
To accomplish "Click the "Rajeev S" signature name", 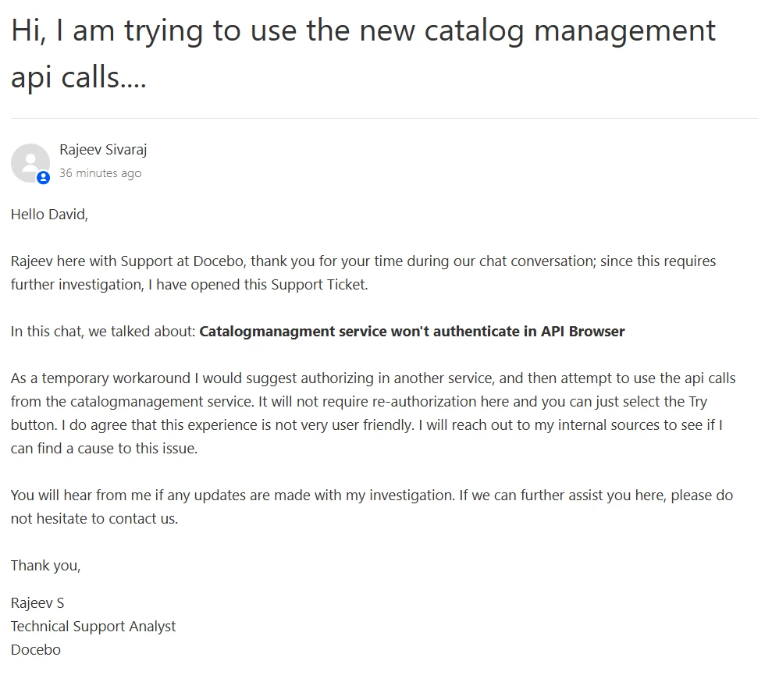I will tap(37, 603).
